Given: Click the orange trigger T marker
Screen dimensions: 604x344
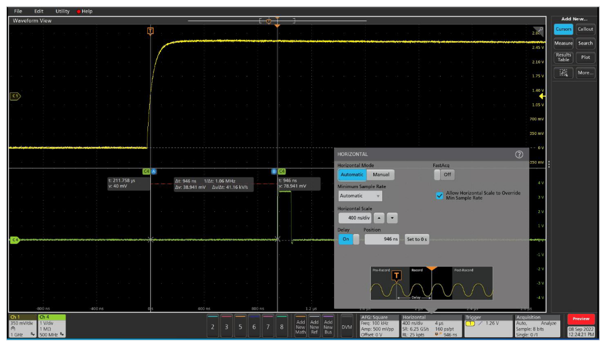Looking at the screenshot, I should (150, 31).
